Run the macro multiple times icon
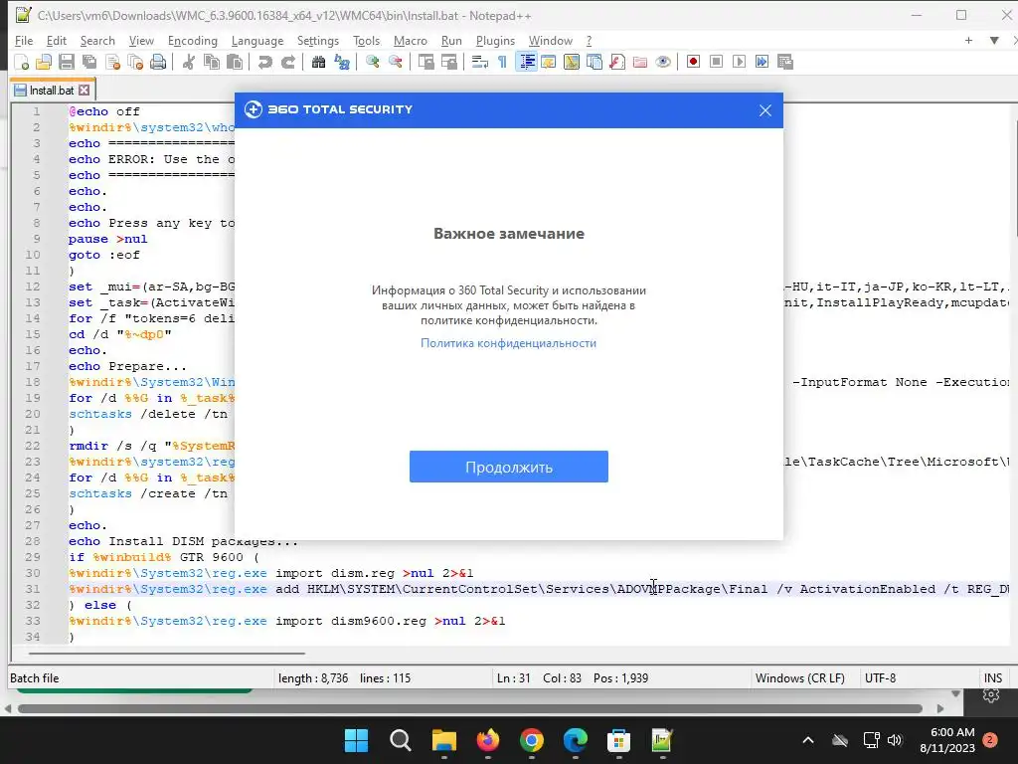The height and width of the screenshot is (764, 1018). click(763, 62)
